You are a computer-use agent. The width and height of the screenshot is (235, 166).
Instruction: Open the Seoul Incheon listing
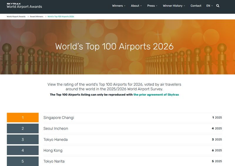[56, 128]
